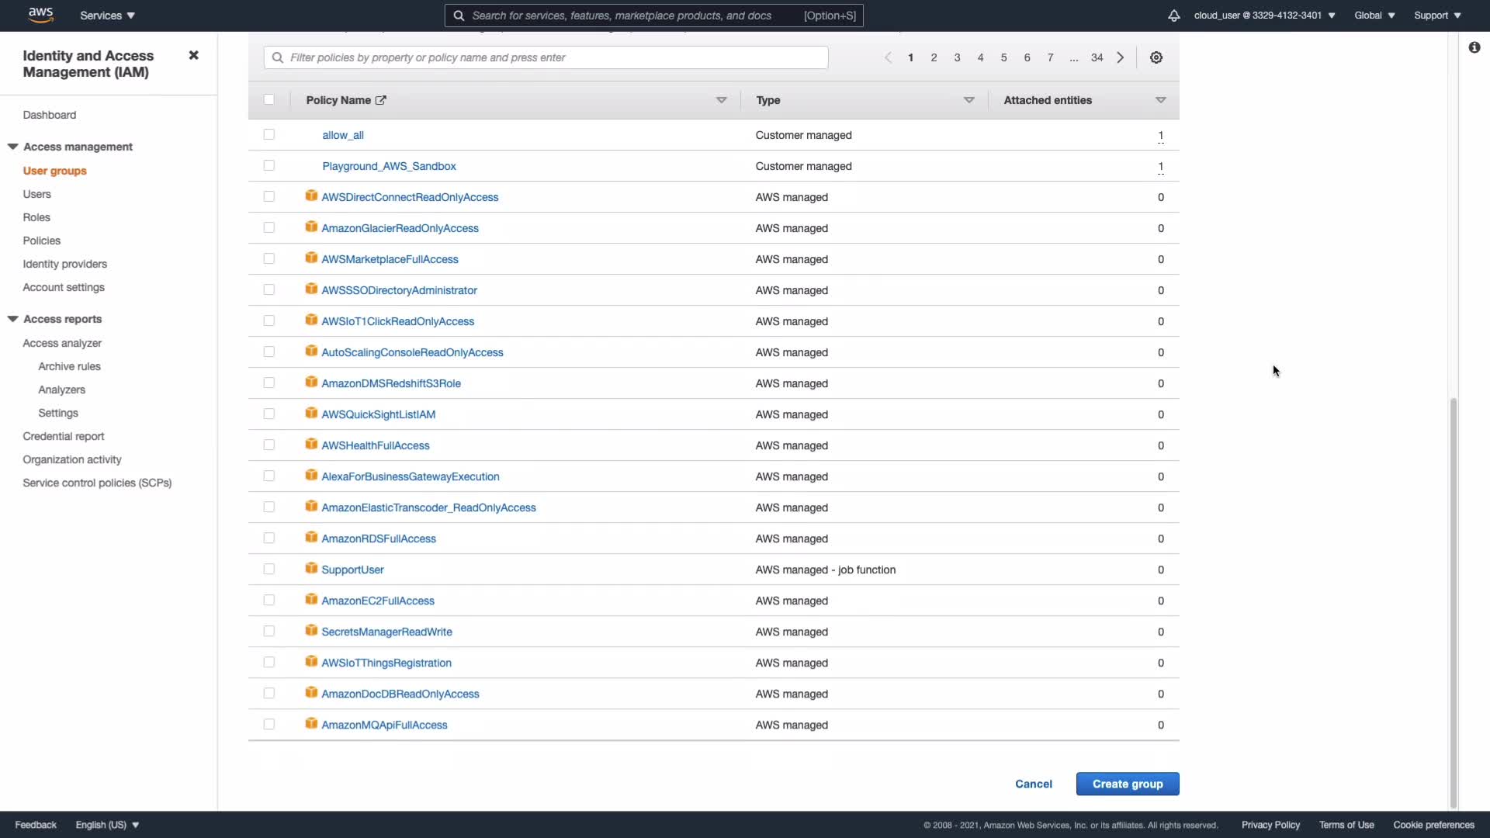This screenshot has width=1490, height=838.
Task: Click the AWS logo home icon
Action: coord(40,15)
